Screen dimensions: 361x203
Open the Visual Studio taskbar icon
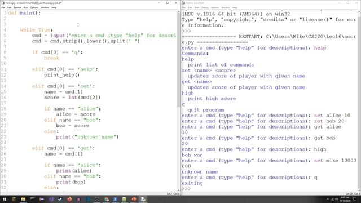point(51,199)
